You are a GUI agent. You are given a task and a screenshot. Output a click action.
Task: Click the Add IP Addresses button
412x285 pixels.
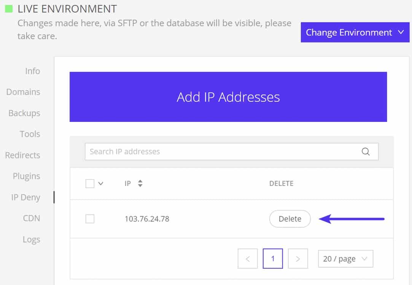coord(228,97)
